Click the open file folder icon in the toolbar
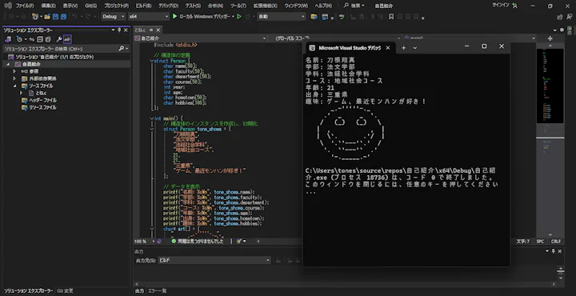Image resolution: width=576 pixels, height=296 pixels. click(x=47, y=17)
